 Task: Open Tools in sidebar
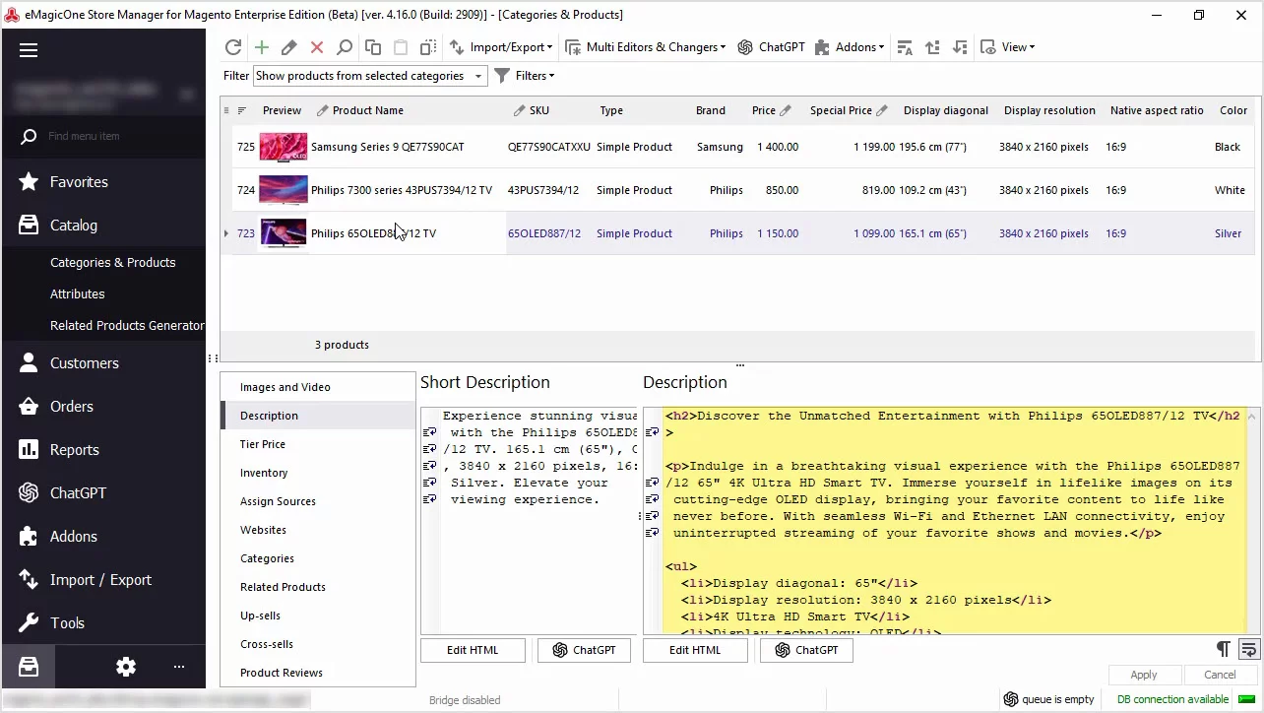[x=103, y=623]
